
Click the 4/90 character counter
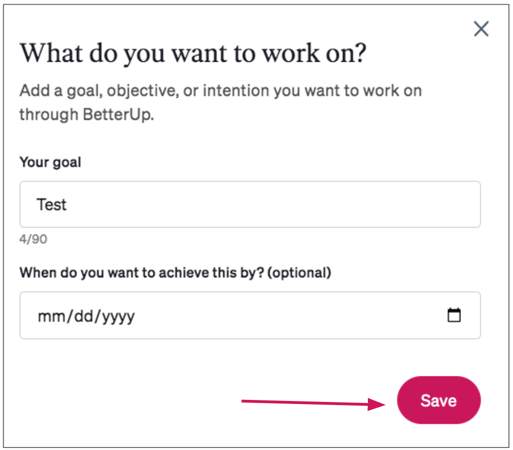(x=33, y=239)
